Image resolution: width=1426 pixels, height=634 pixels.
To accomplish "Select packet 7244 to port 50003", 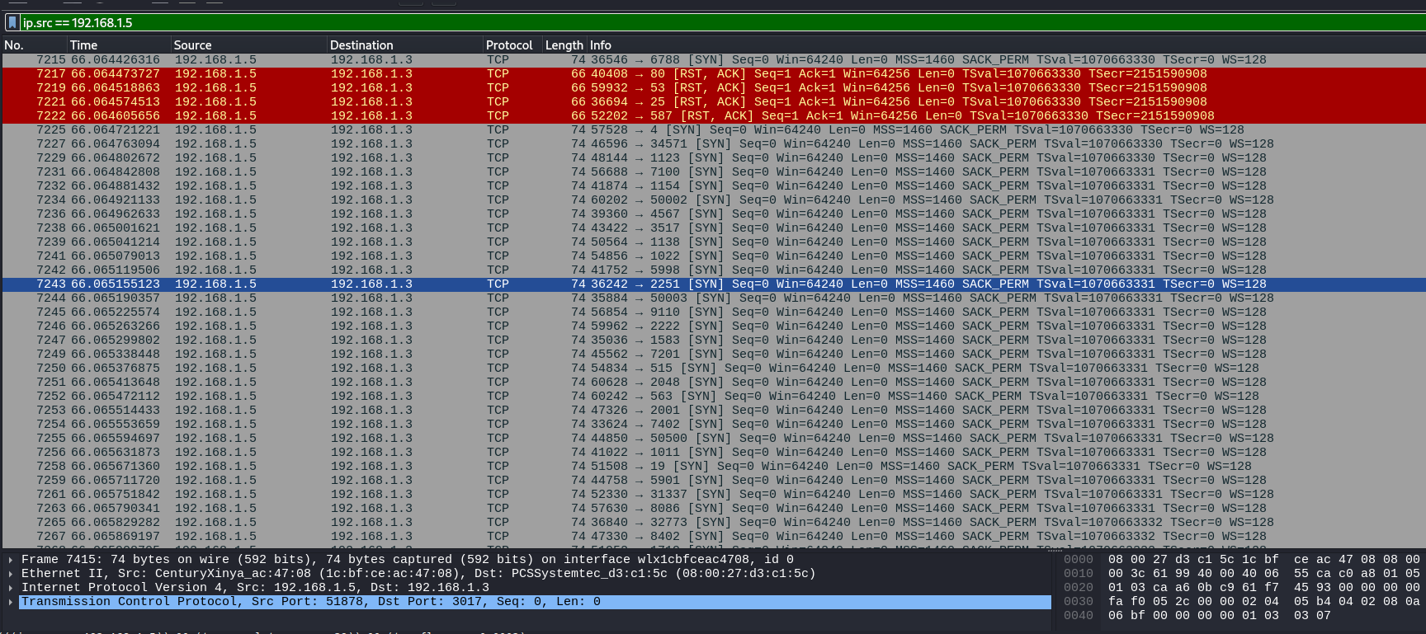I will coord(714,298).
